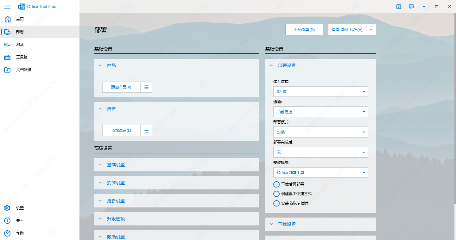Open the 体系结构 dropdown showing 32 位
Screen dimensions: 456x240
[x=321, y=92]
